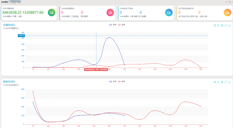Click the 今年来经营成本 card heading

(68, 8)
